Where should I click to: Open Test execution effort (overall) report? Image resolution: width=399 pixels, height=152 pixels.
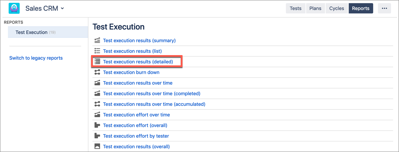pyautogui.click(x=135, y=125)
